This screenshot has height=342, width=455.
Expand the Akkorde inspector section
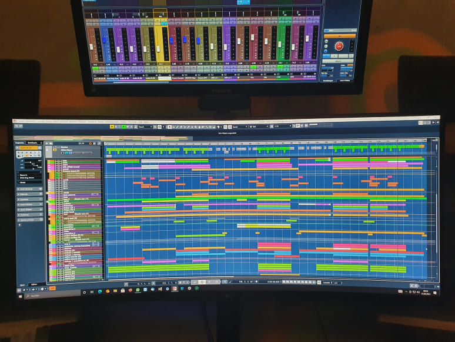tap(30, 194)
